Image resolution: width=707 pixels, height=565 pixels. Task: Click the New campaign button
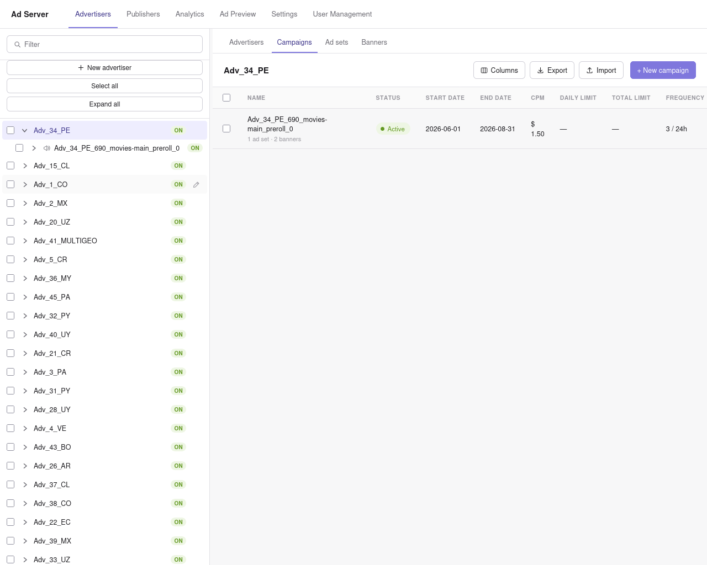[x=663, y=71]
